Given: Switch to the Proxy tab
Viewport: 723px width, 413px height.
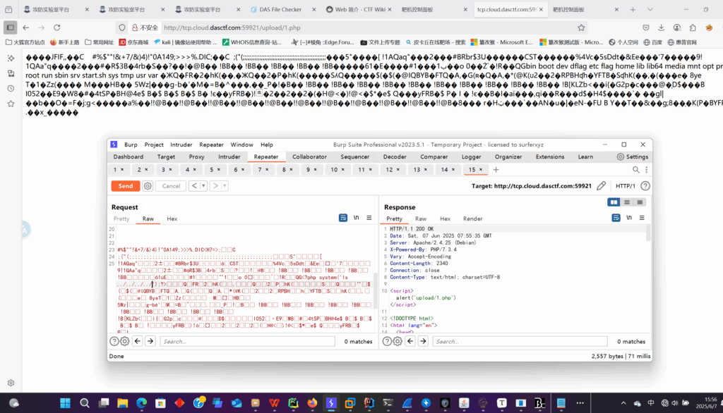Looking at the screenshot, I should (x=196, y=157).
